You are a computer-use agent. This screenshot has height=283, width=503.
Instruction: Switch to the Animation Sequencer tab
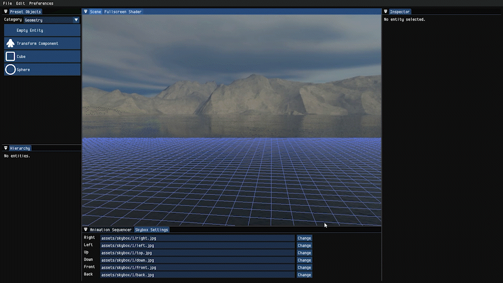click(111, 230)
